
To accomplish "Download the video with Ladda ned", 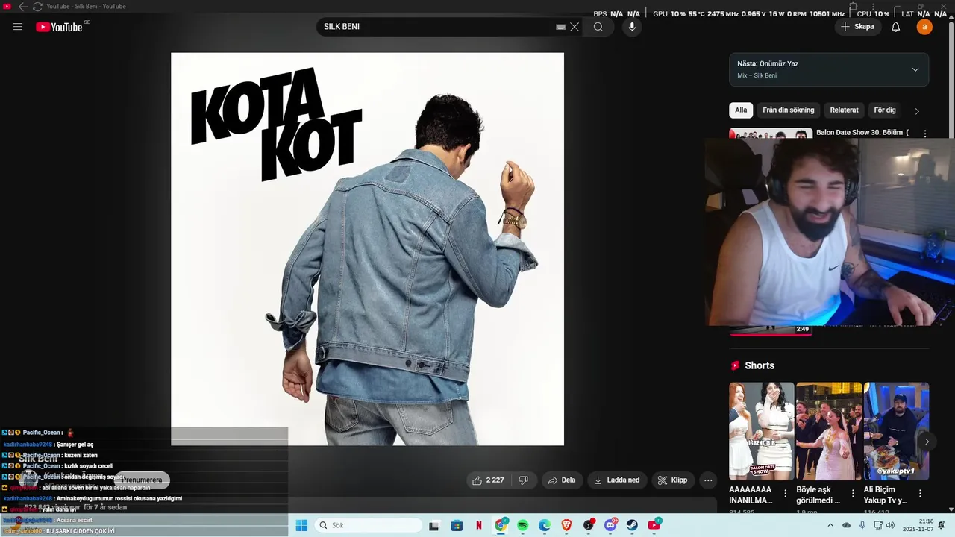I will coord(617,480).
